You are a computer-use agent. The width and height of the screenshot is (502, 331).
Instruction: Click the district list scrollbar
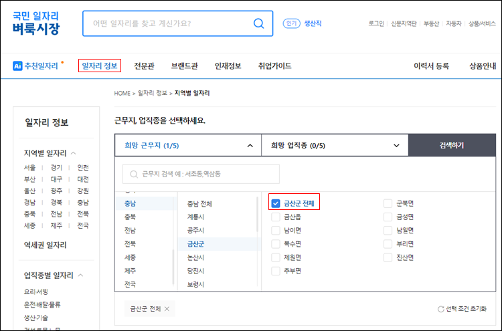click(257, 214)
